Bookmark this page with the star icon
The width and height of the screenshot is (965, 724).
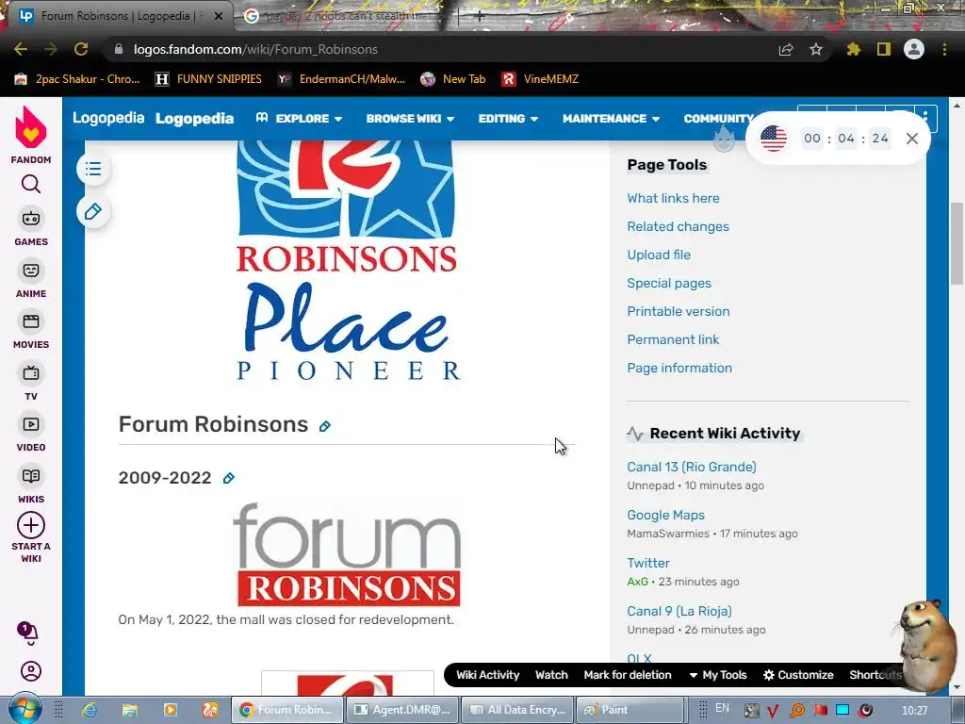pos(816,49)
